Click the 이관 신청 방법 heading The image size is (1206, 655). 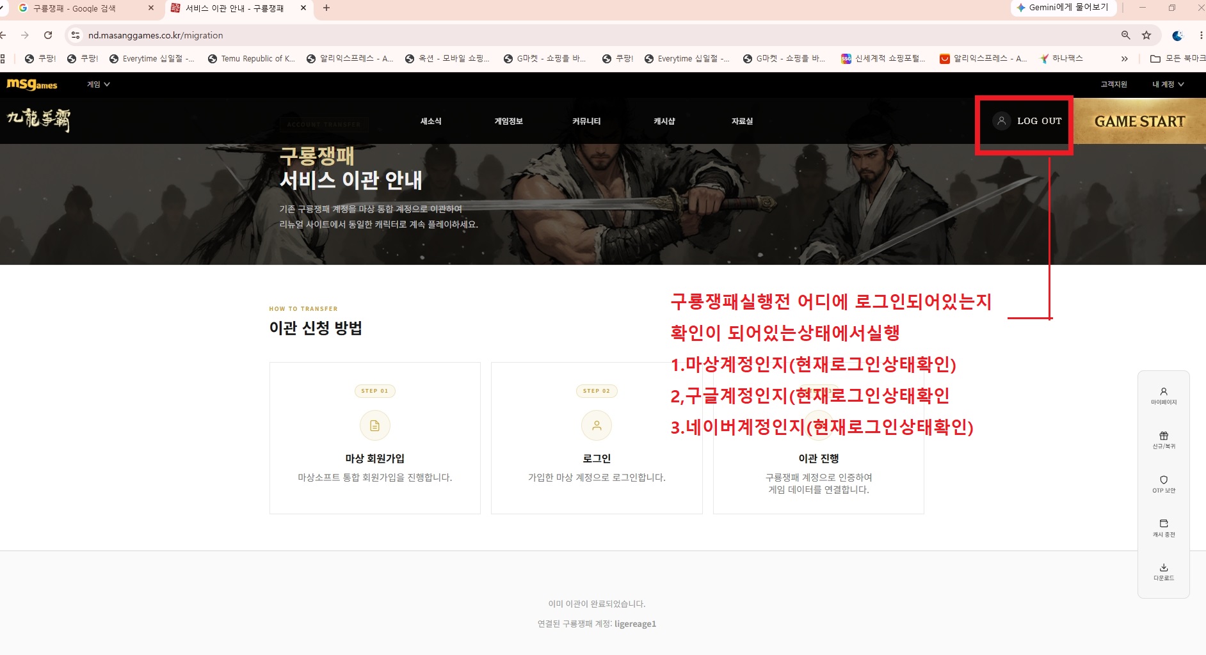point(316,328)
